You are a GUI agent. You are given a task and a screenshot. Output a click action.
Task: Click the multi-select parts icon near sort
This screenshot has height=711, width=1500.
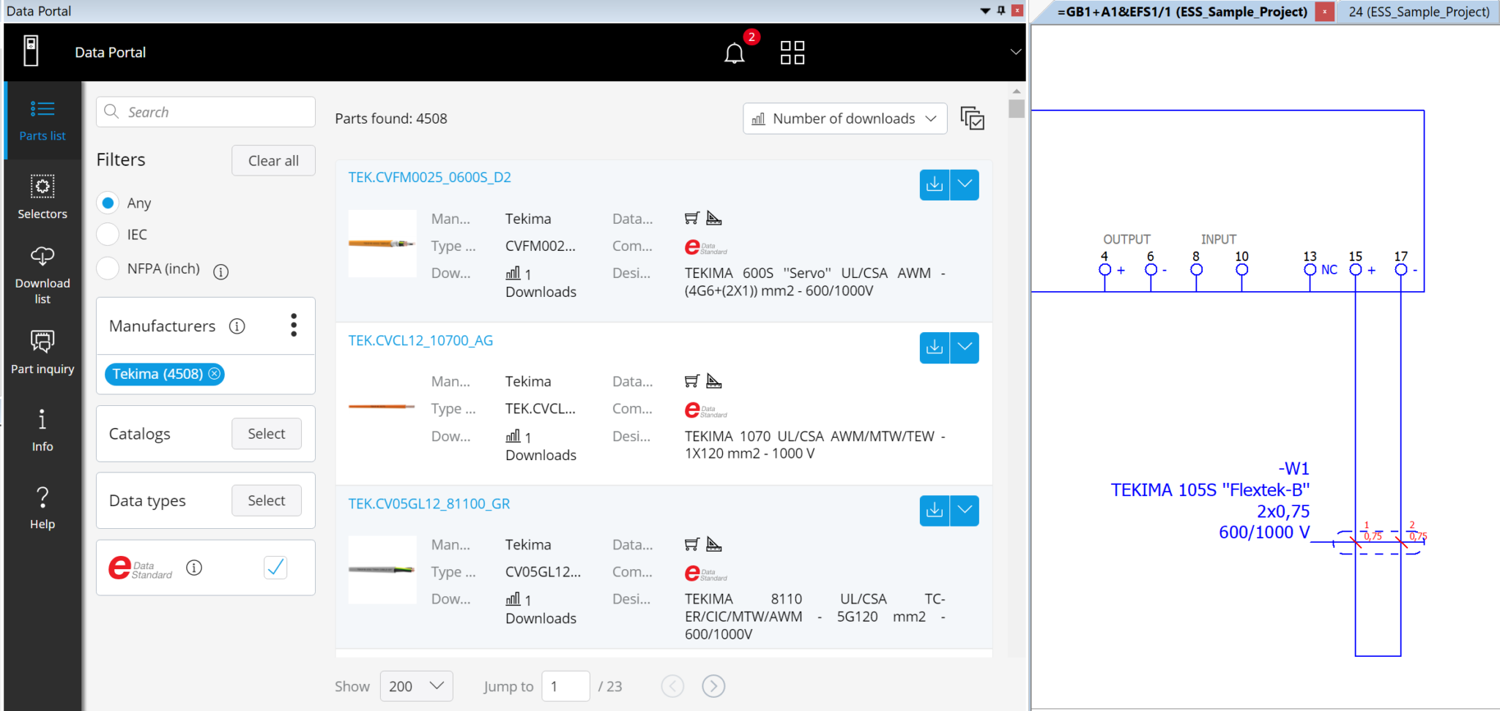click(x=973, y=118)
